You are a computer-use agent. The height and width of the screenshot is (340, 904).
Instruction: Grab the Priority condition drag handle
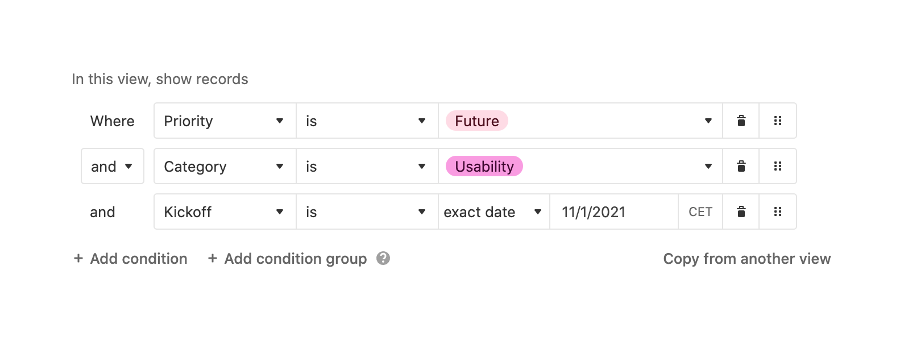pyautogui.click(x=778, y=121)
